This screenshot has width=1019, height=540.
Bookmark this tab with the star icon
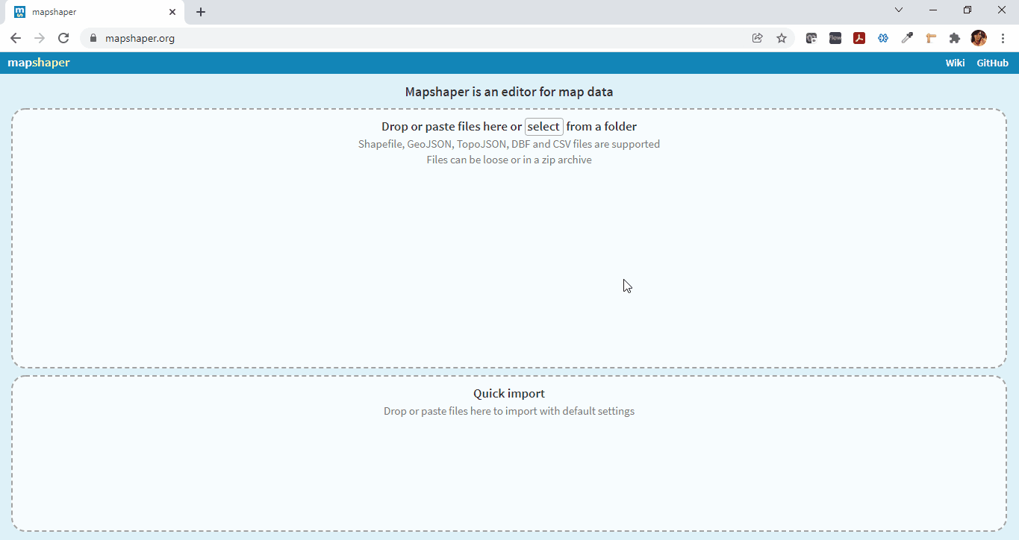click(x=782, y=38)
